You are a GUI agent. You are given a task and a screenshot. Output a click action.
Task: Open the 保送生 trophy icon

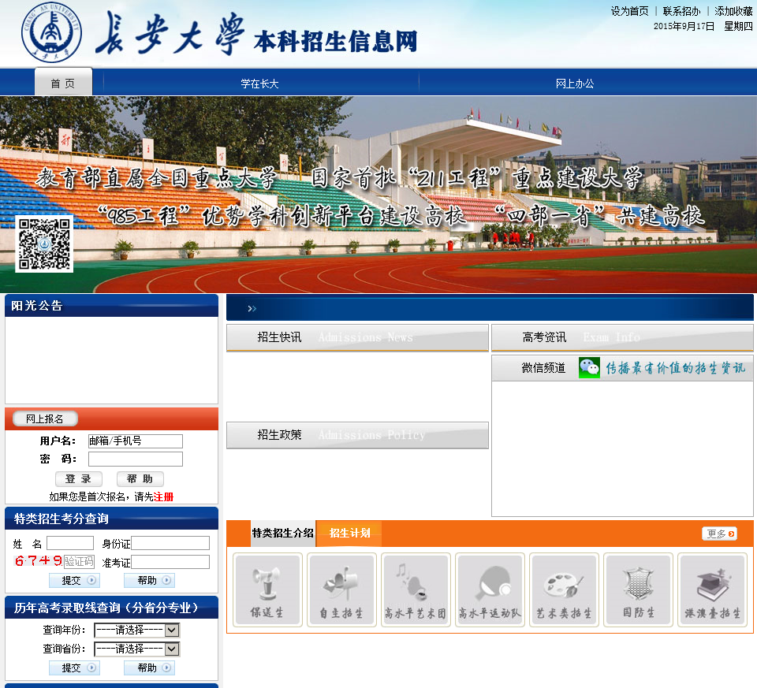coord(267,589)
